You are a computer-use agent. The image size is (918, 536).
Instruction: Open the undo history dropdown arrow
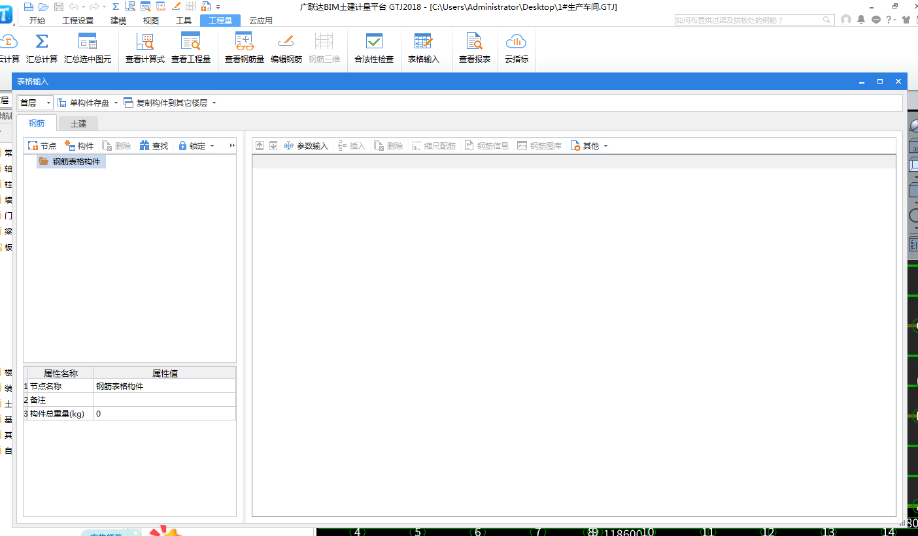coord(83,7)
